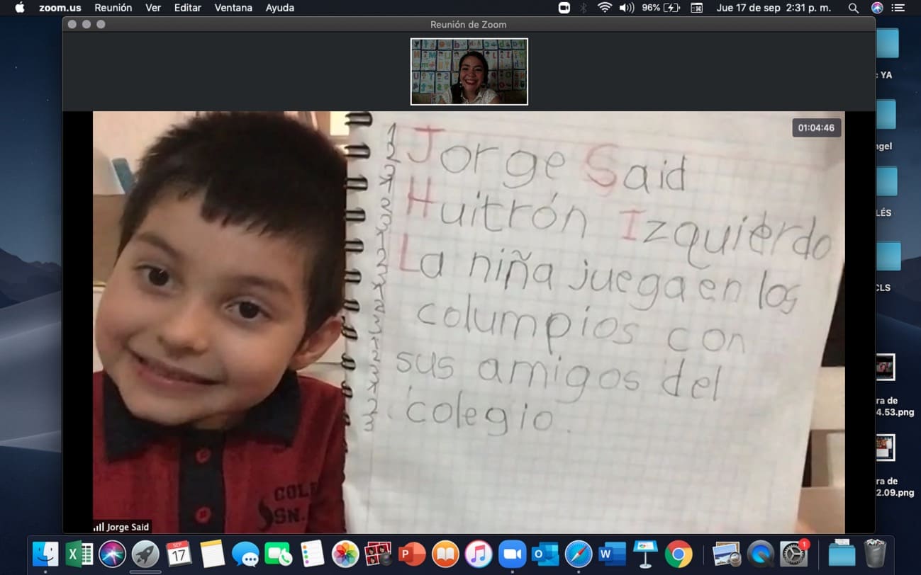This screenshot has height=575, width=921.
Task: Toggle Bluetooth from the menu bar
Action: [584, 8]
